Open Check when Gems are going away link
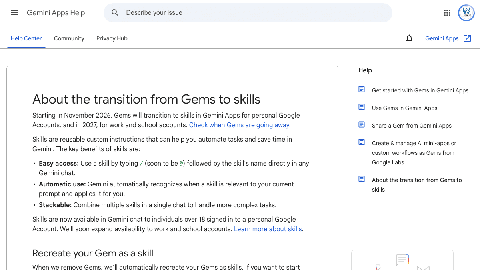This screenshot has height=270, width=480. coord(239,125)
